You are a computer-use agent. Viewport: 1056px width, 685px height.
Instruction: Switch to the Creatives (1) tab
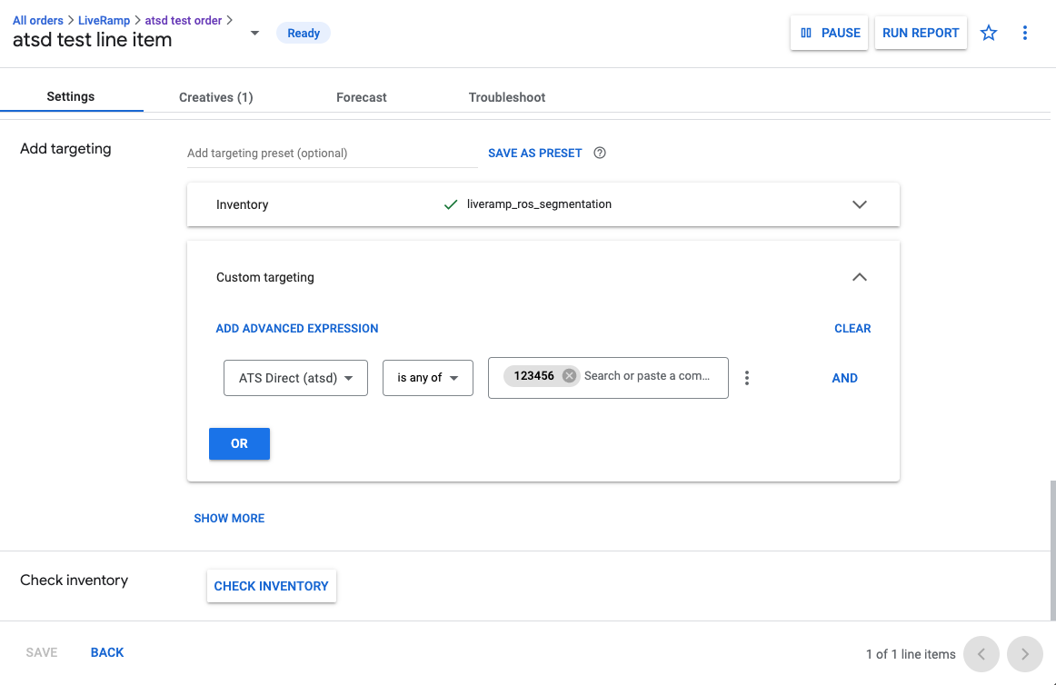[215, 97]
